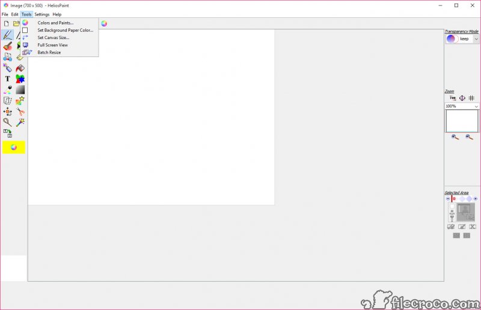Click the Selected Area minus button
This screenshot has height=310, width=481.
click(x=448, y=199)
